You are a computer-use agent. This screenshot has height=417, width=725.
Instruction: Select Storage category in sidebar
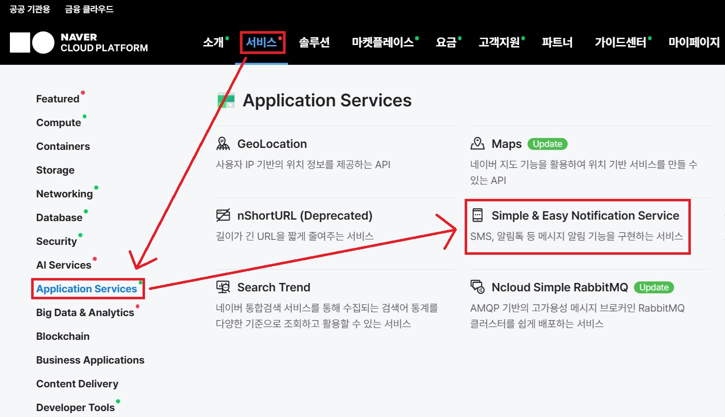(55, 170)
